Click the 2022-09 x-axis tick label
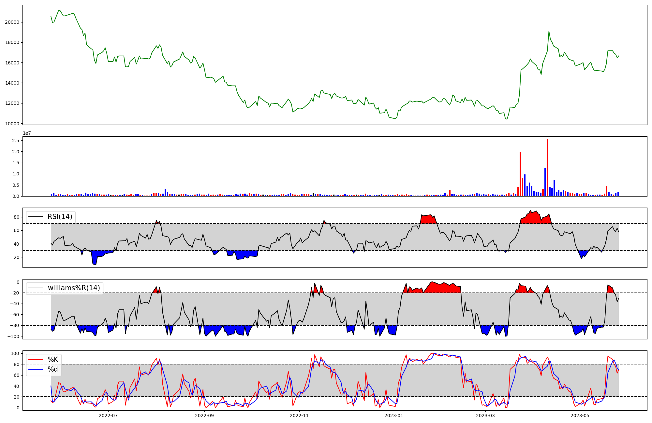This screenshot has width=652, height=423. (x=204, y=416)
